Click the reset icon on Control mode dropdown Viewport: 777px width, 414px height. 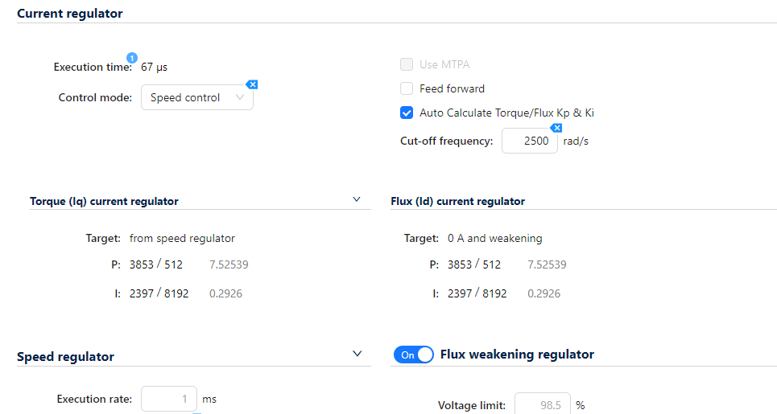click(252, 84)
